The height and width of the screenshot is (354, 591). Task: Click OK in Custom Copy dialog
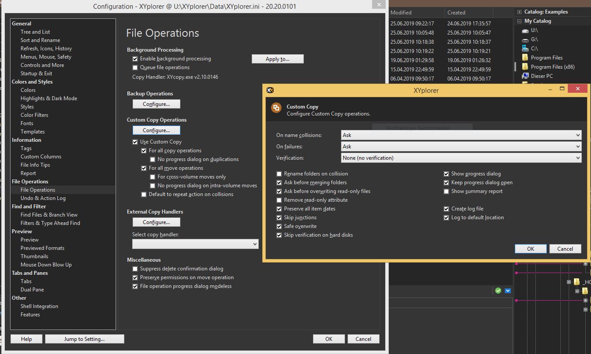pos(531,249)
